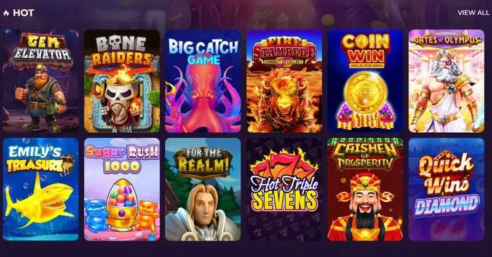The image size is (492, 257).
Task: Click the golden shark in Emily's Treasure
Action: click(39, 202)
